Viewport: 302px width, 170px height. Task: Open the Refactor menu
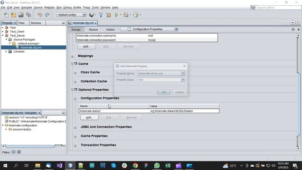pyautogui.click(x=50, y=8)
